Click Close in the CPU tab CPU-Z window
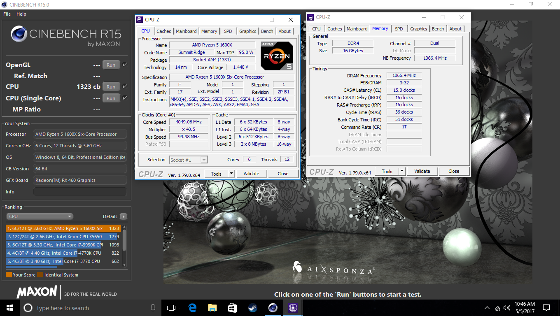The image size is (560, 316). [x=283, y=174]
